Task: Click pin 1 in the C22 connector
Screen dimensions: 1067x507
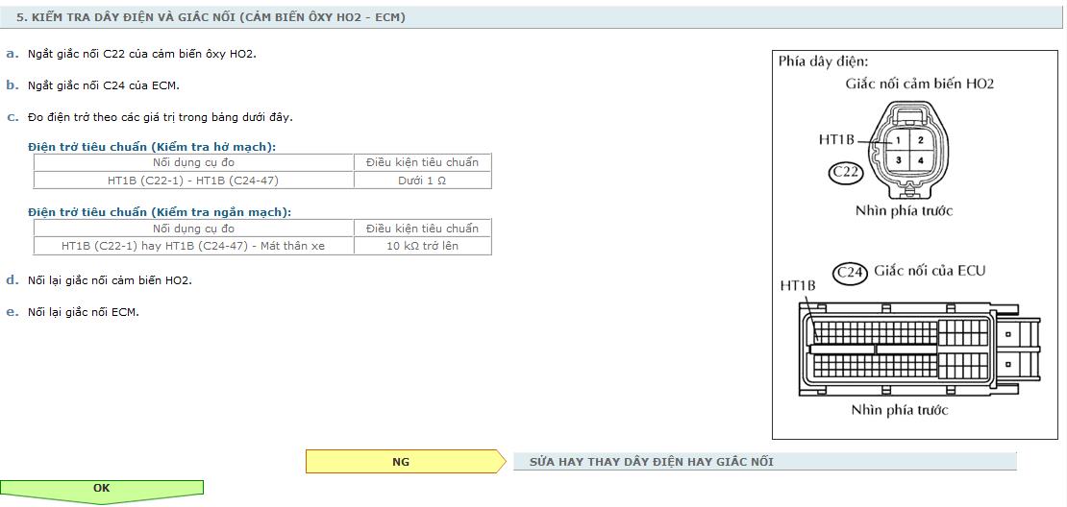Action: pos(898,141)
